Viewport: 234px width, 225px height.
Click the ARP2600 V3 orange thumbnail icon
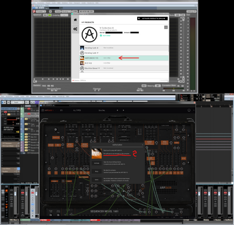(x=82, y=58)
